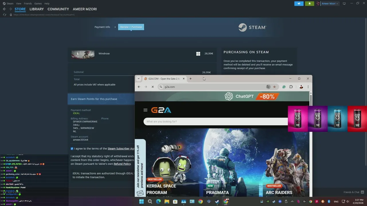Click the Windows platform icon next to Windrose

point(198,54)
